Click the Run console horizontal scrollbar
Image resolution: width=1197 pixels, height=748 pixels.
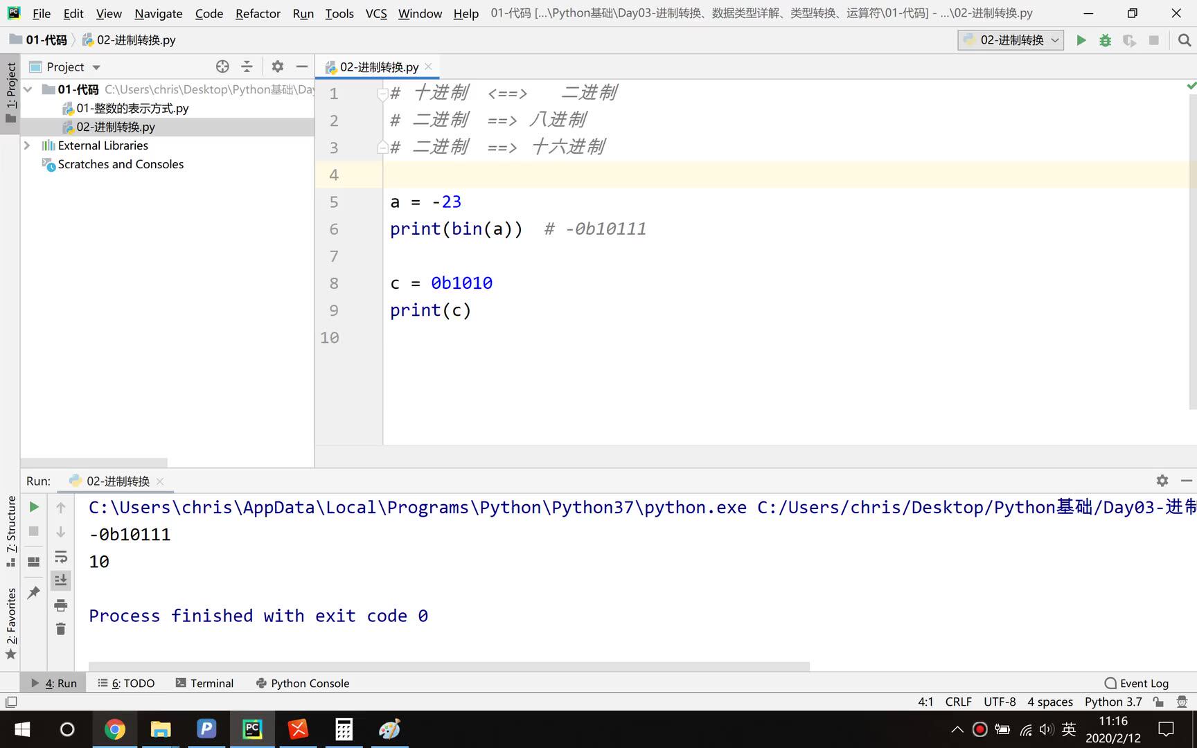click(449, 666)
